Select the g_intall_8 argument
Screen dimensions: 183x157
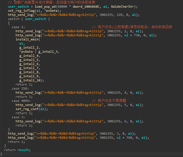point(29,72)
